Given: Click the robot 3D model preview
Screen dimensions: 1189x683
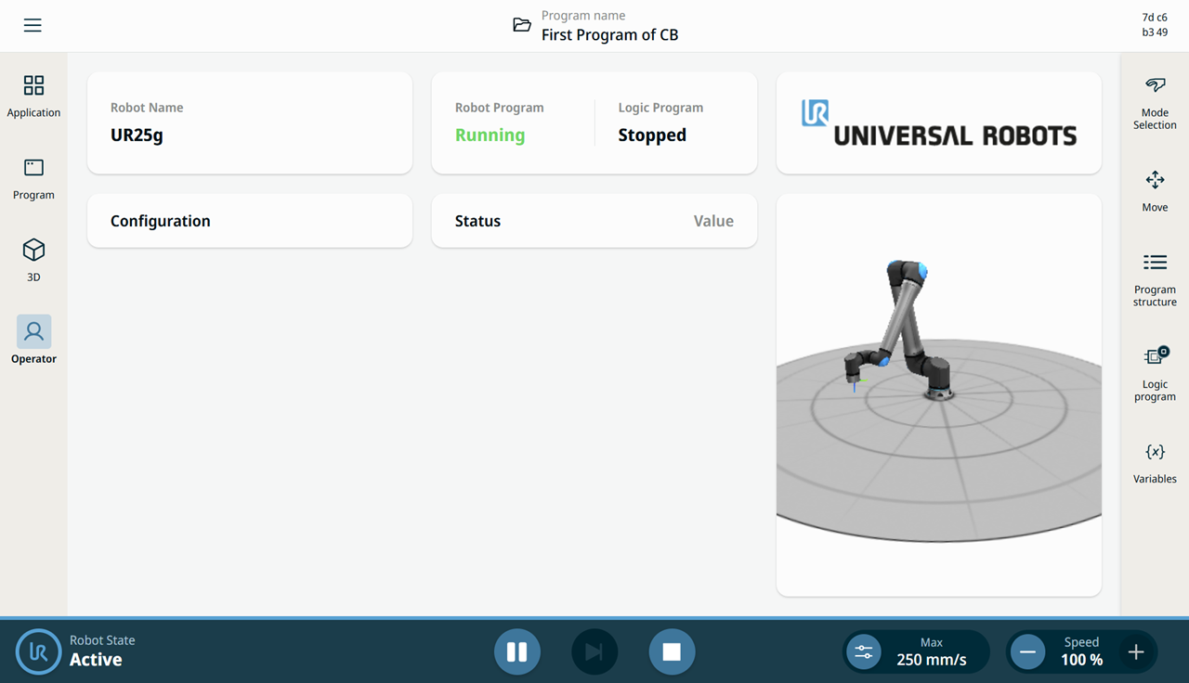Looking at the screenshot, I should (939, 395).
